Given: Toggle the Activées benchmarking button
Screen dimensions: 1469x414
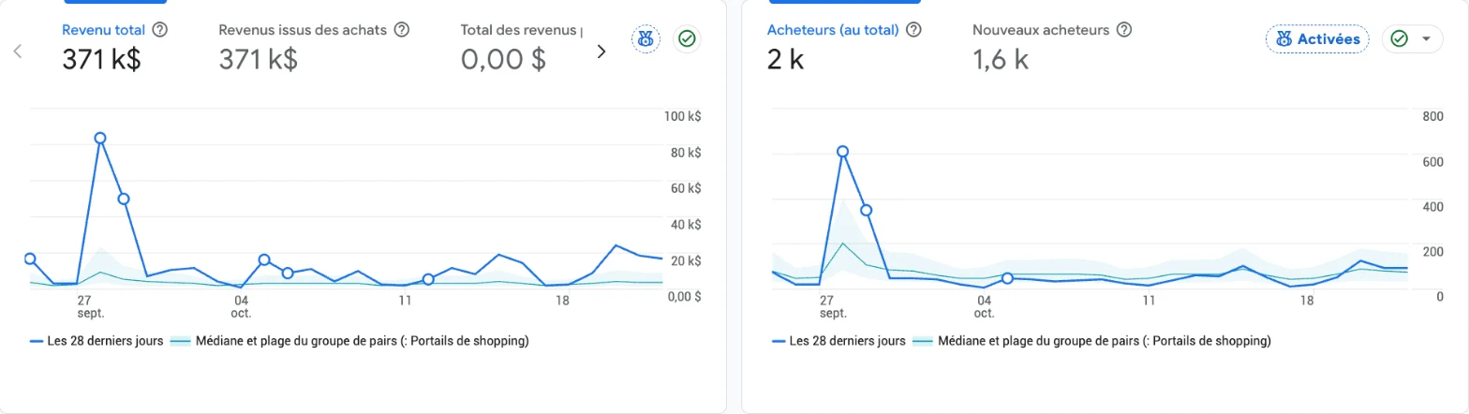Looking at the screenshot, I should pyautogui.click(x=1317, y=39).
